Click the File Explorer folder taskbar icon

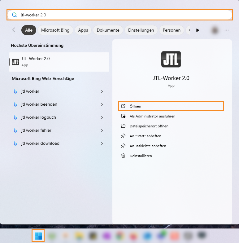coord(79,236)
